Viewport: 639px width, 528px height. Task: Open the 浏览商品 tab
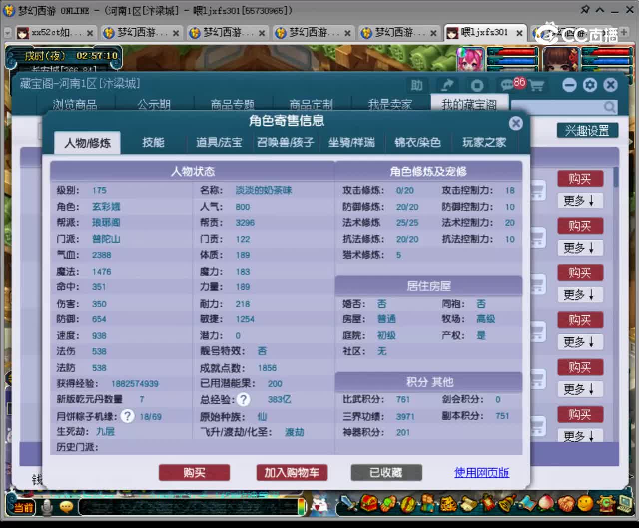75,104
